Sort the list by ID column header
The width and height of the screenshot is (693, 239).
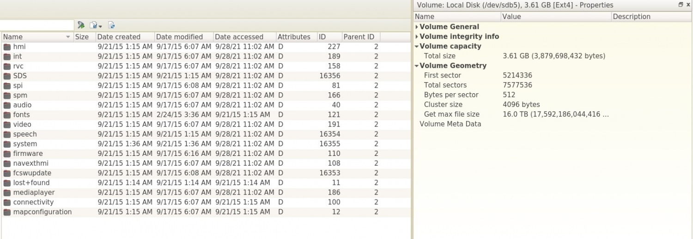click(x=329, y=37)
